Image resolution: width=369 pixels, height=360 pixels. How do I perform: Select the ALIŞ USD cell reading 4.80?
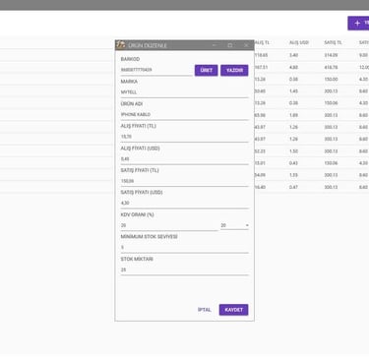pyautogui.click(x=293, y=67)
